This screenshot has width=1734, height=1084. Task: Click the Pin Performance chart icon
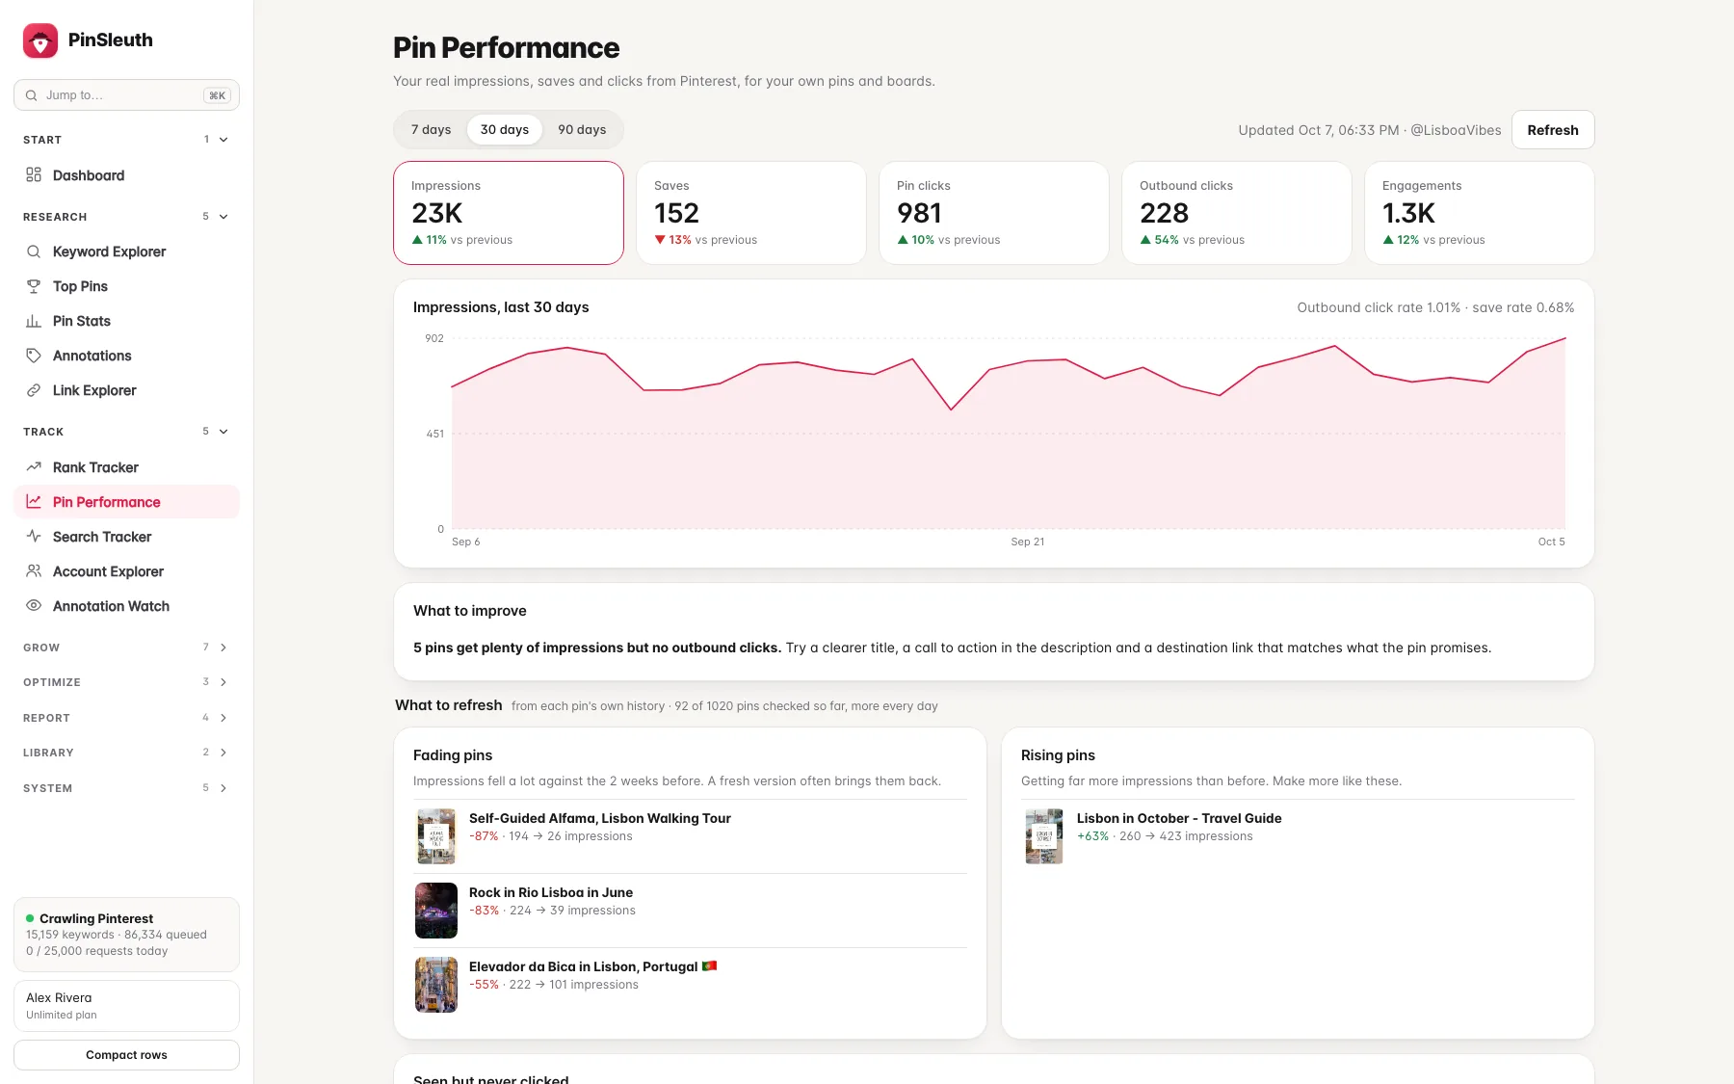click(34, 502)
